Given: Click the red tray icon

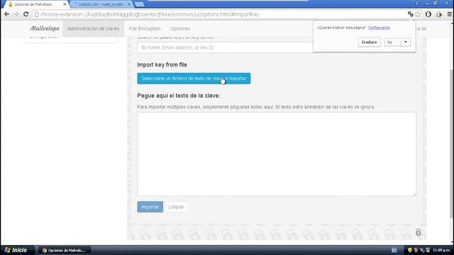Looking at the screenshot, I should pyautogui.click(x=416, y=250).
